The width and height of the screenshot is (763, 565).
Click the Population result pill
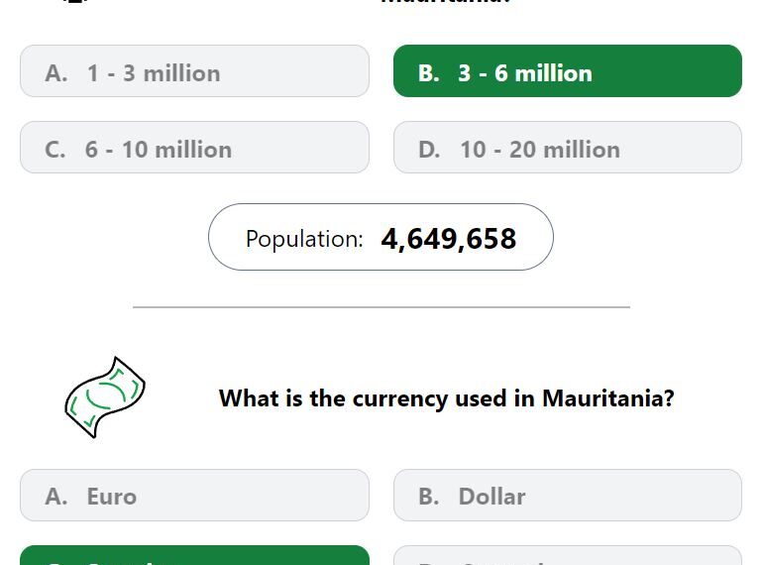click(x=381, y=237)
